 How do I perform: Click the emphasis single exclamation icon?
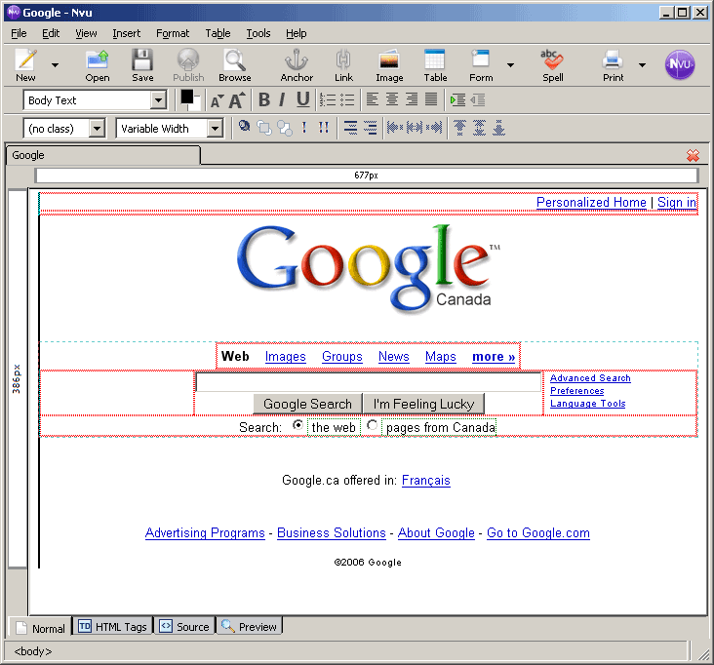(304, 128)
